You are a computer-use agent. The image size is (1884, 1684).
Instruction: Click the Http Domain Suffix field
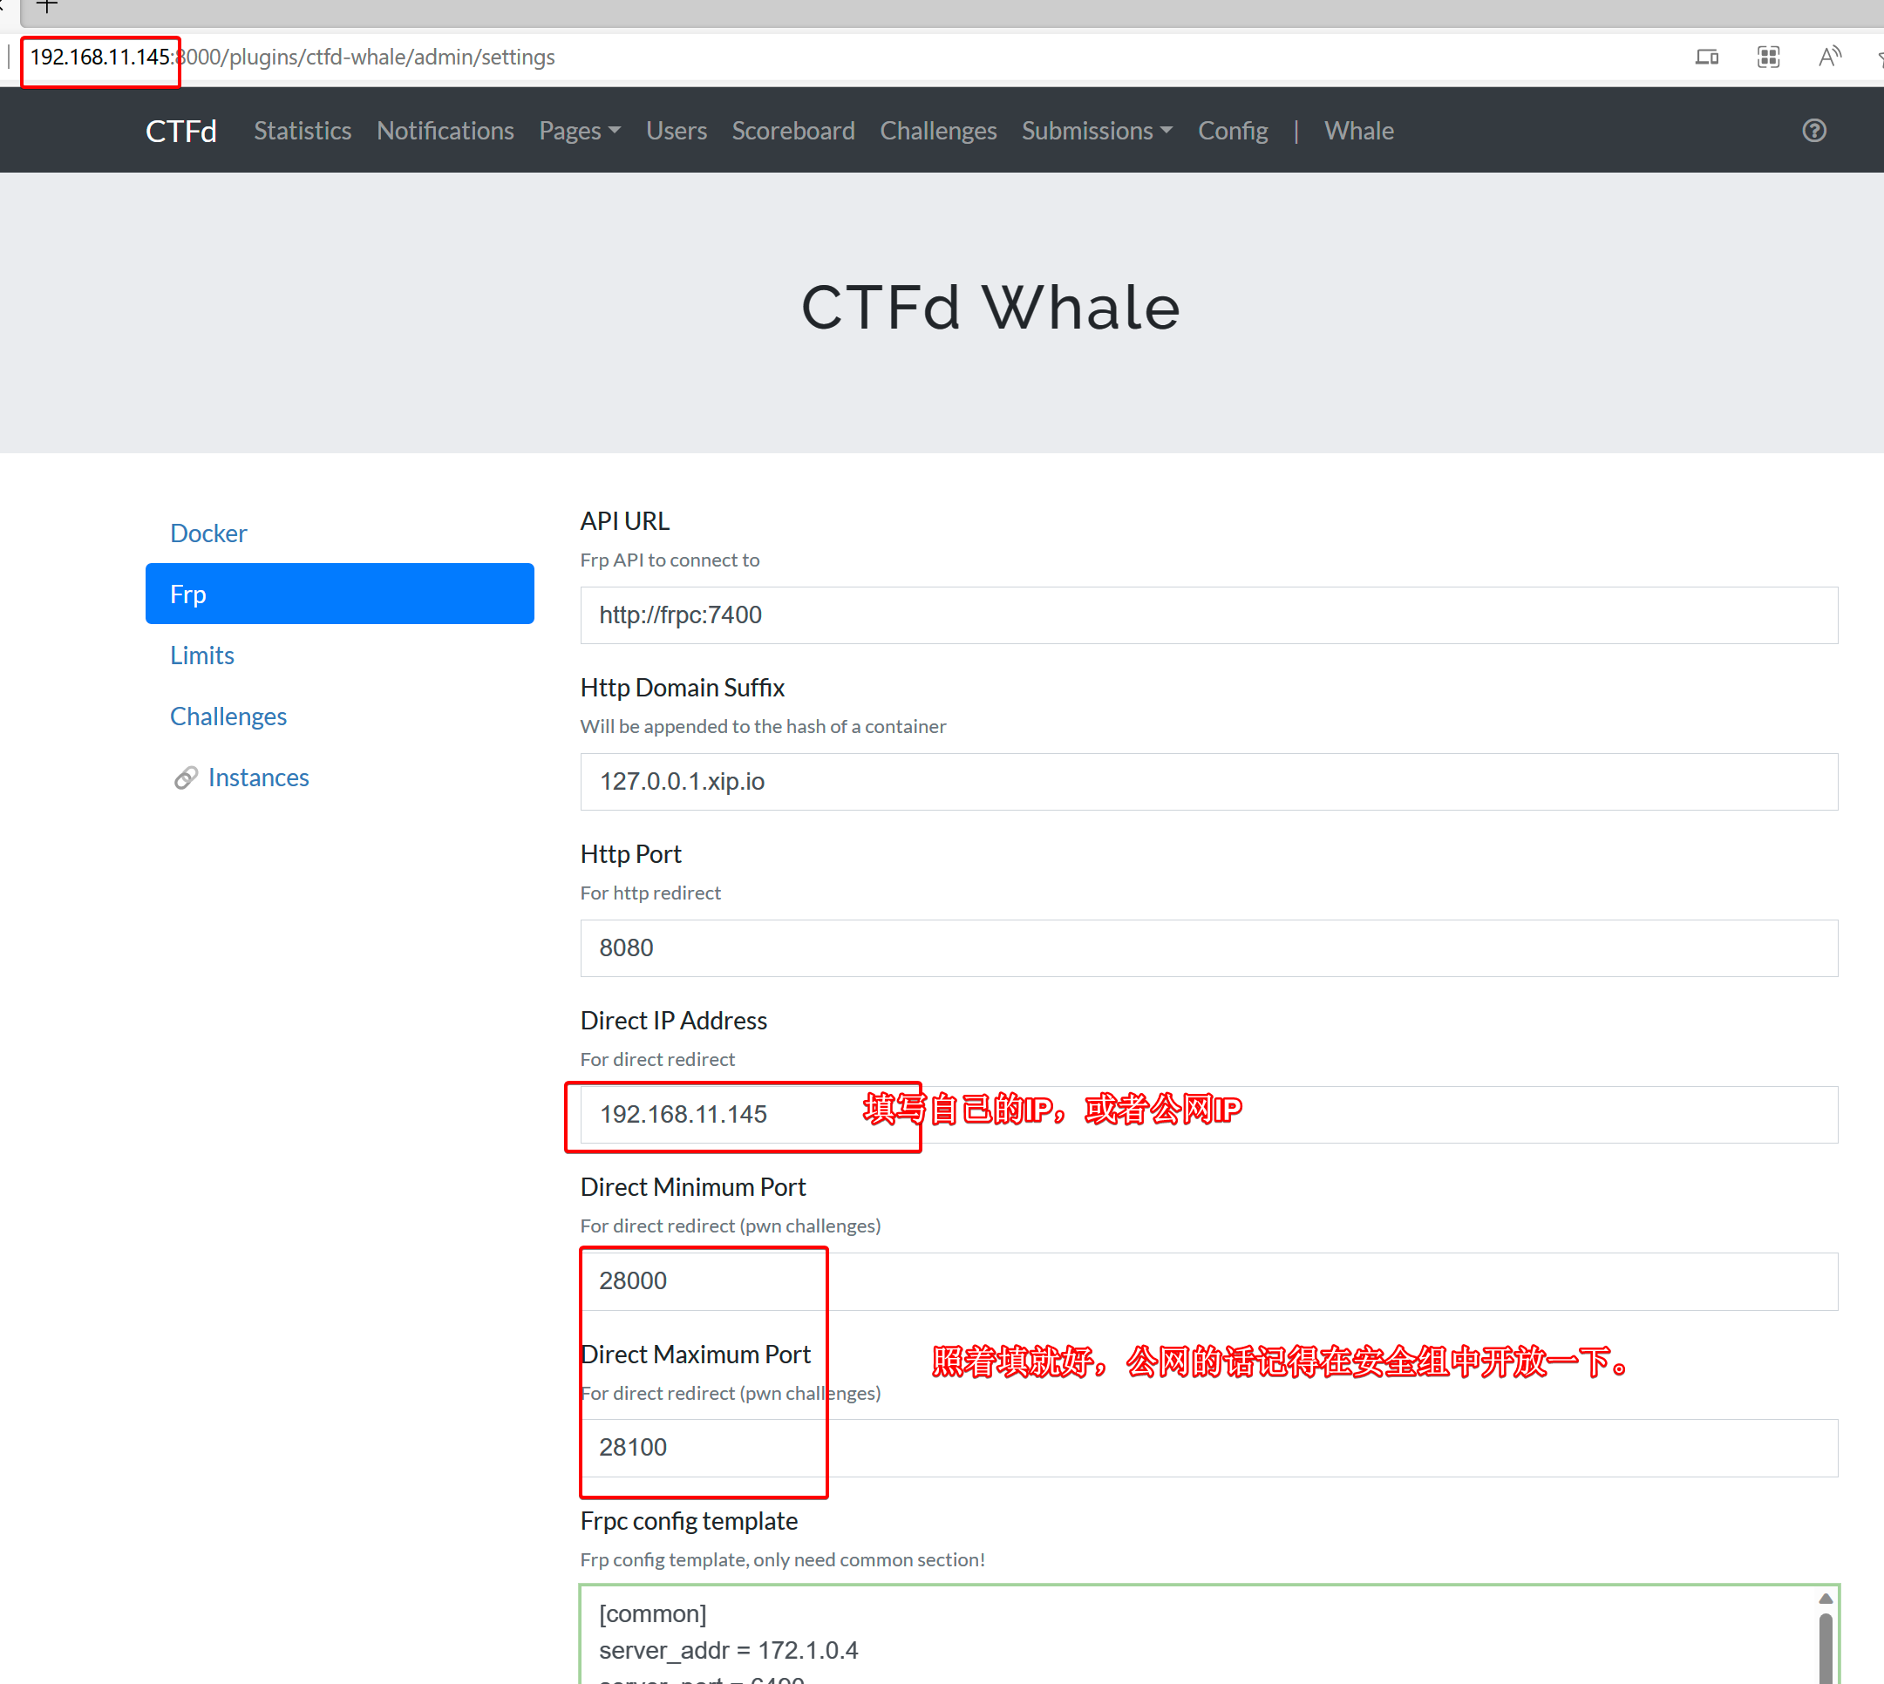click(x=1208, y=782)
